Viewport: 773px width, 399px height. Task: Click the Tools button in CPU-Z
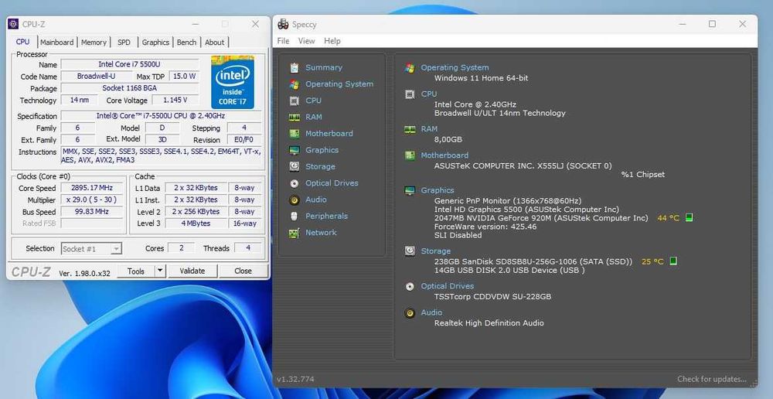[136, 271]
